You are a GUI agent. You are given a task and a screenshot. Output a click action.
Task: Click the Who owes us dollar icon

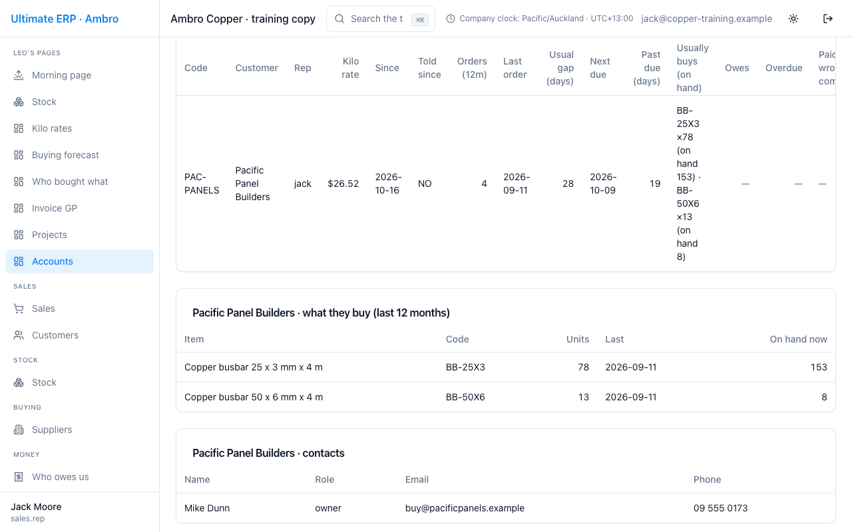[x=19, y=477]
